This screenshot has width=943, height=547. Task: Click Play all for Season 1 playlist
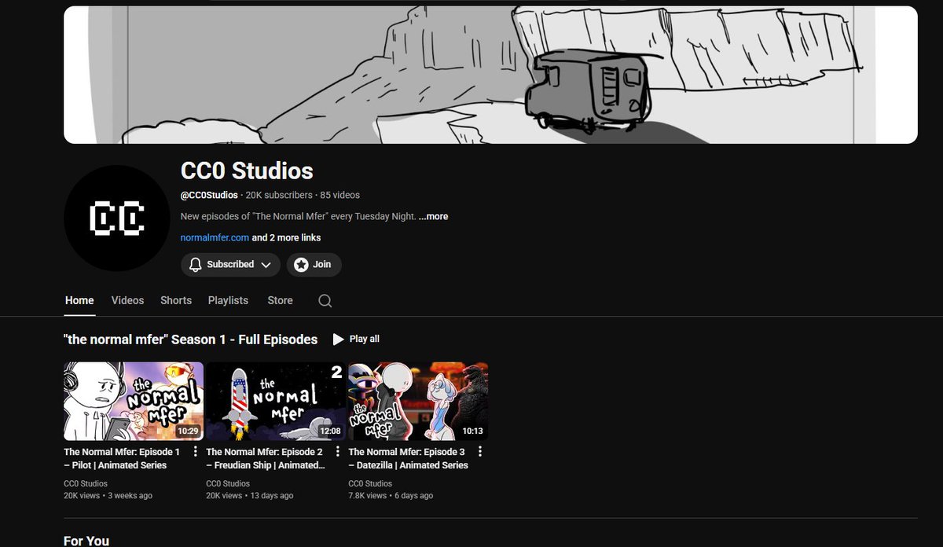356,339
